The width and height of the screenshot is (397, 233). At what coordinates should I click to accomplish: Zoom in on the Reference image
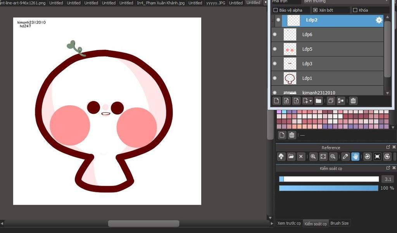[x=313, y=157]
